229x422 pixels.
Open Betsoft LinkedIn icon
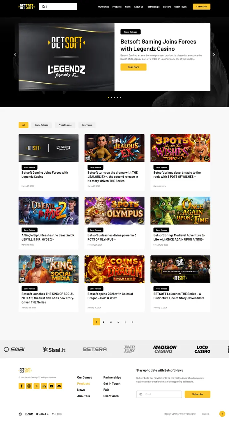click(44, 386)
